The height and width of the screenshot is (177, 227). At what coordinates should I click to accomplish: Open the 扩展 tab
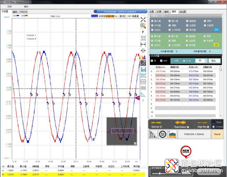[x=159, y=12]
